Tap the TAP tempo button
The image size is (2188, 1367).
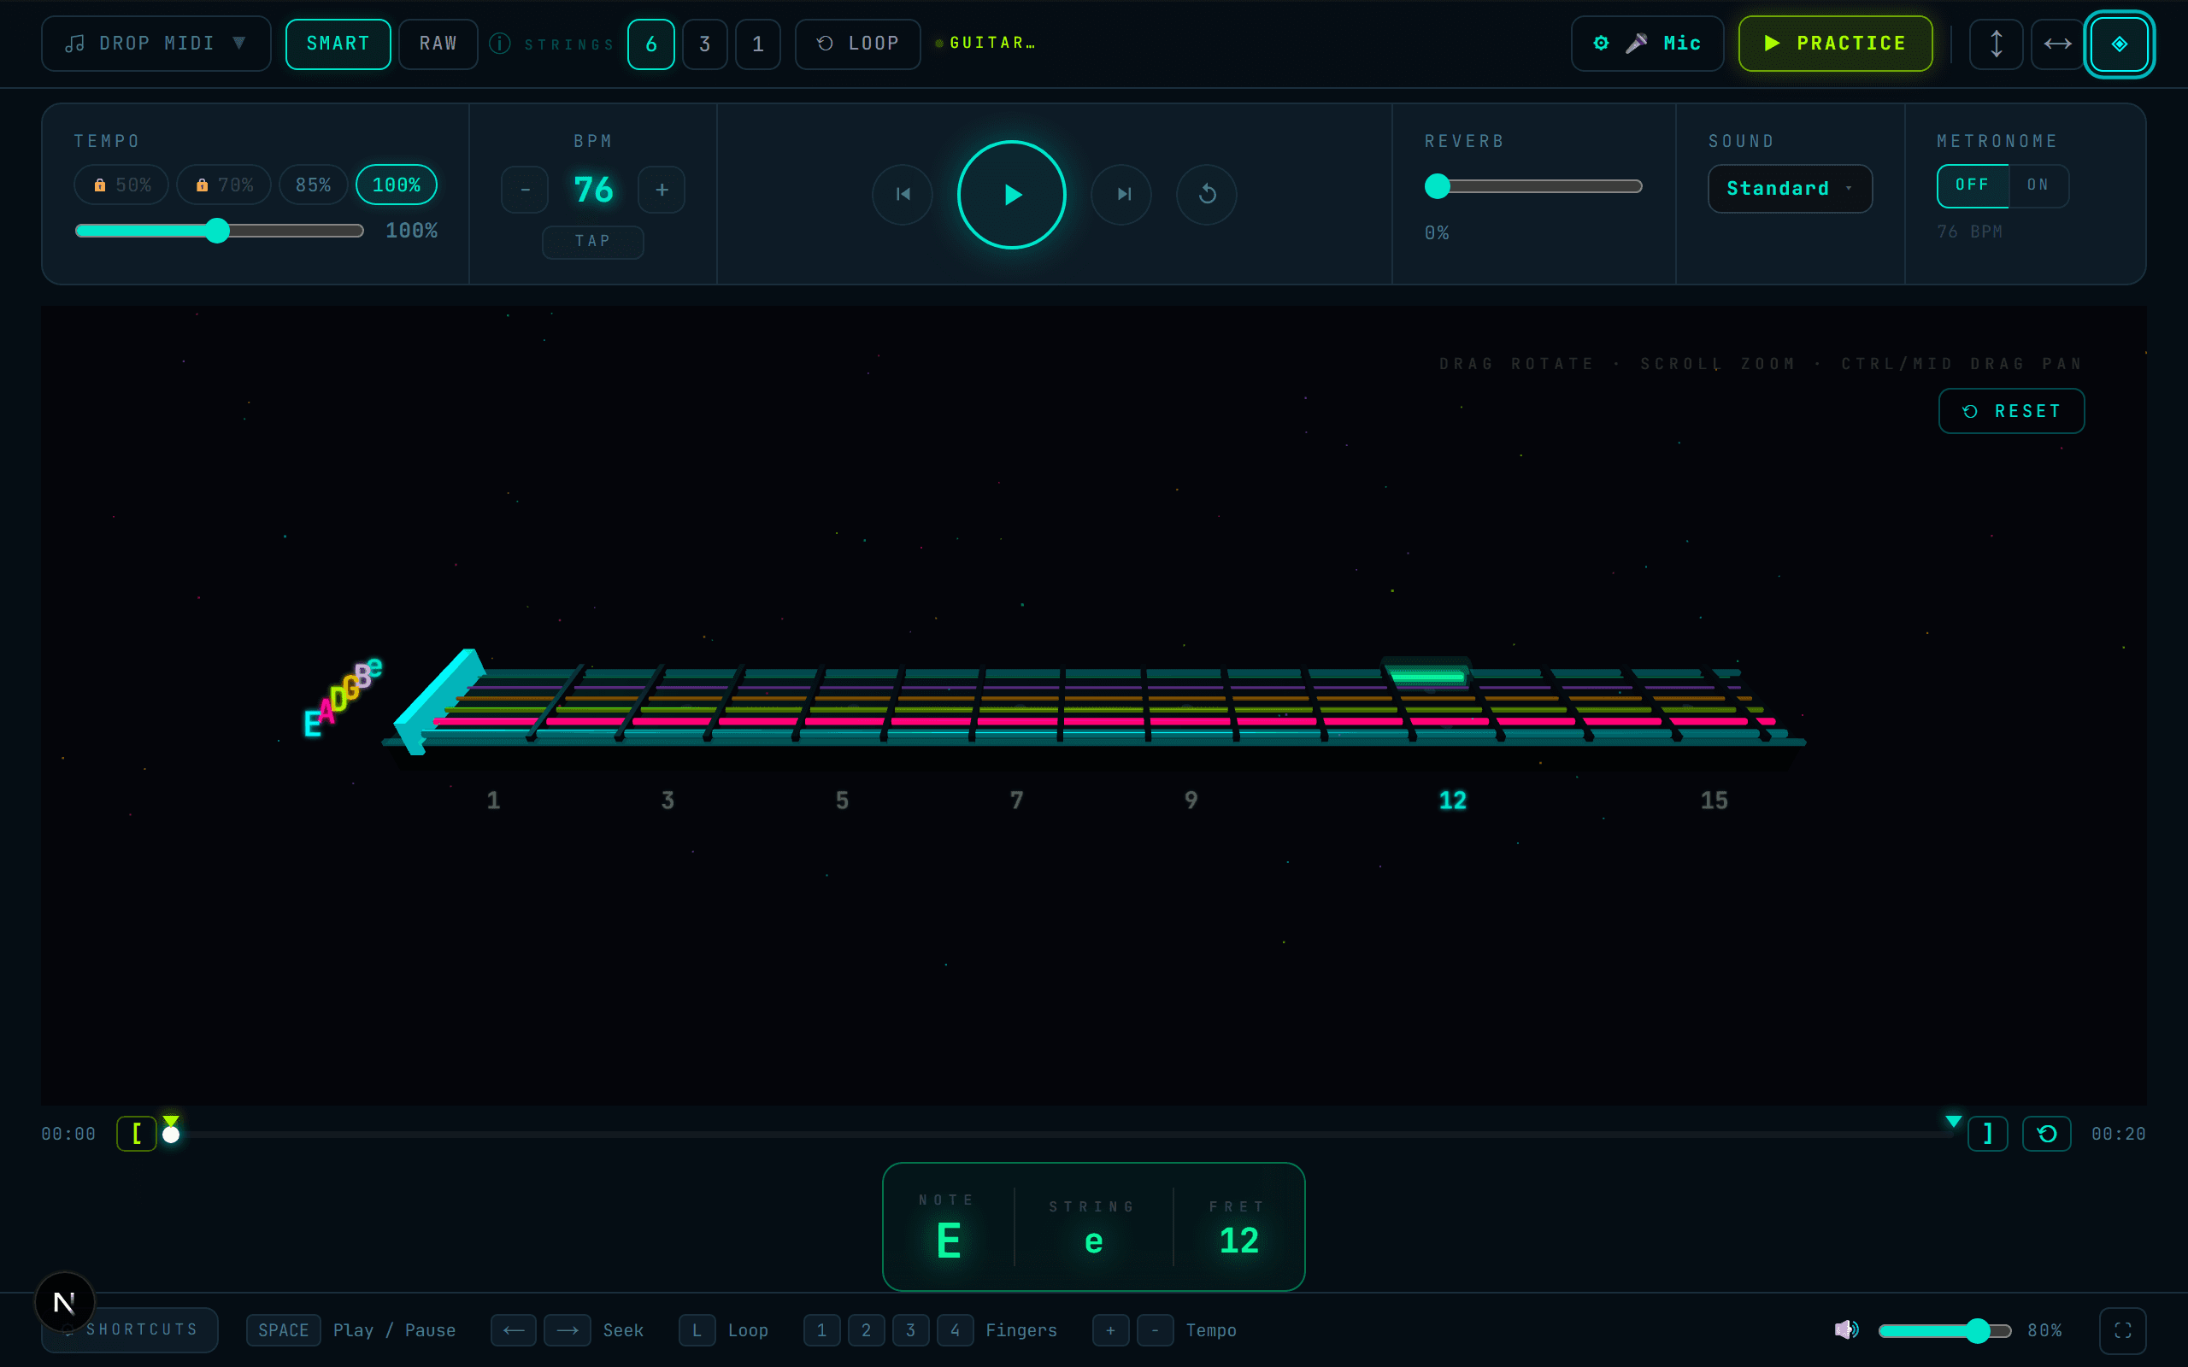[593, 242]
